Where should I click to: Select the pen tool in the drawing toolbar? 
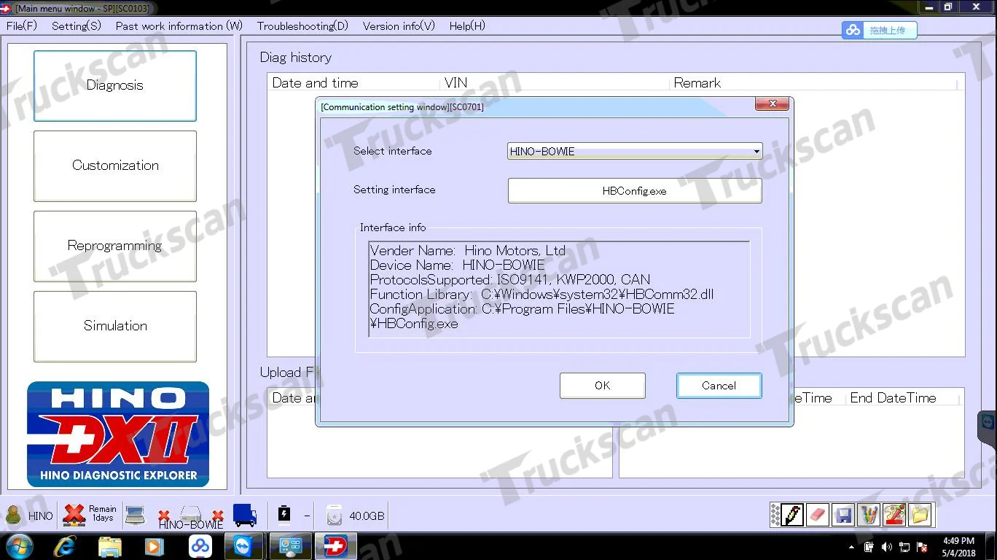coord(793,515)
